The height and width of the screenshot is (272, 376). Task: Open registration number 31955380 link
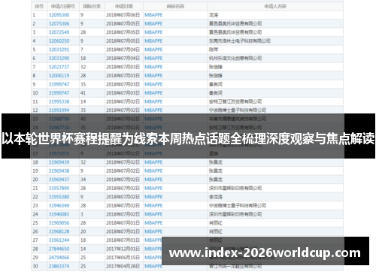pyautogui.click(x=59, y=197)
